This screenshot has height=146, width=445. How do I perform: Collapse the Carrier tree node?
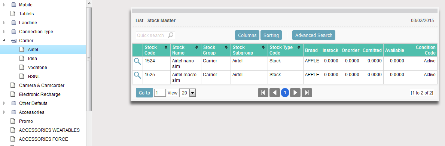tap(4, 40)
